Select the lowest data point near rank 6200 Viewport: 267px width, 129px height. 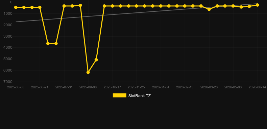coord(88,72)
